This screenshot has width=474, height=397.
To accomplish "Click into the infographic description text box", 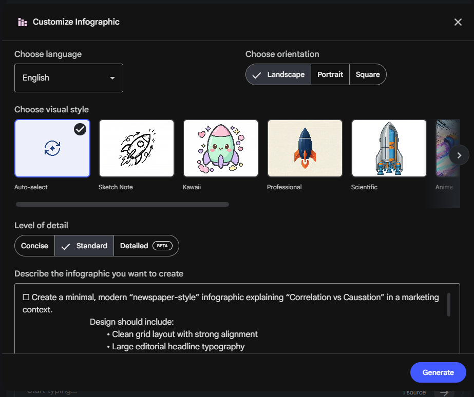I will tap(237, 319).
